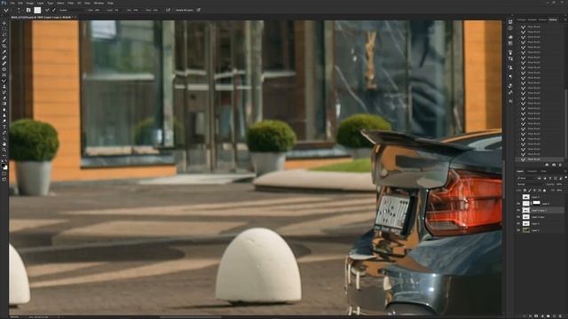This screenshot has height=319, width=568.
Task: Select the highlighted last Mixer Brush history state
Action: coord(540,159)
